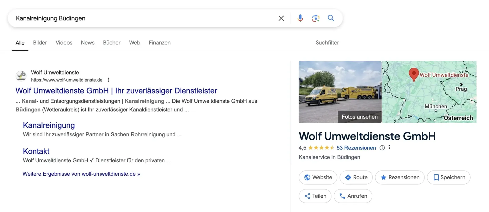Viewport: 489px width, 212px height.
Task: Switch to the Videos tab
Action: coord(64,43)
